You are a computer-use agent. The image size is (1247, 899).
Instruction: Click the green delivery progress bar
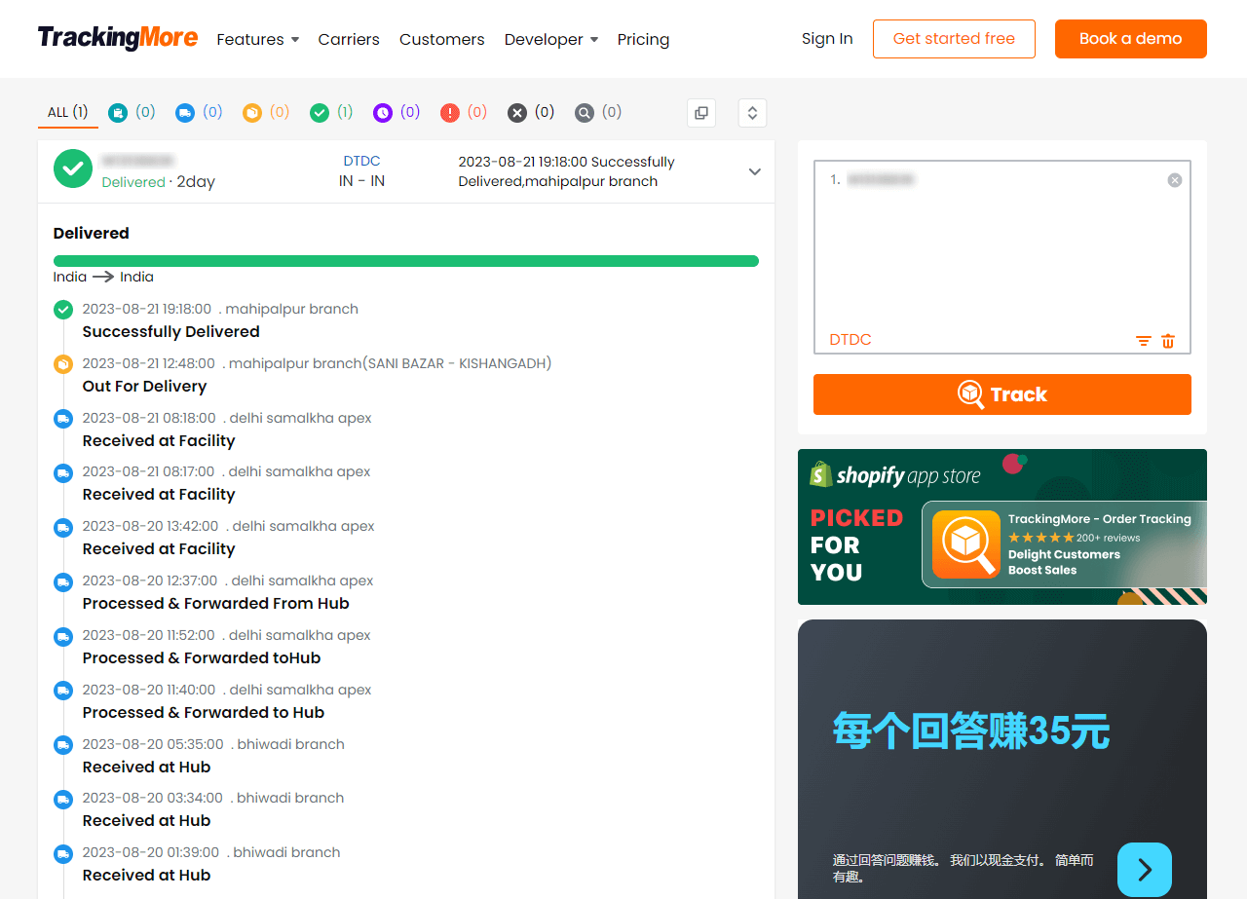point(405,261)
